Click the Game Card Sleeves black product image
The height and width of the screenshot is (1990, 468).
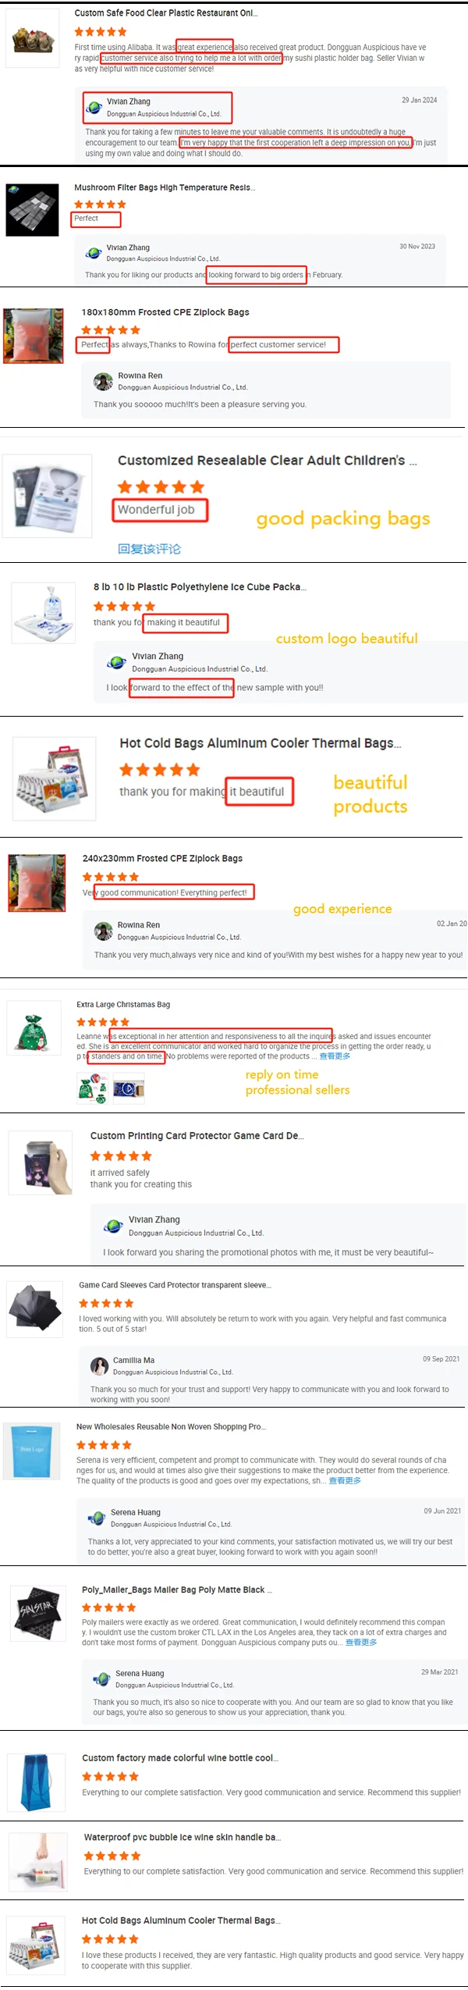(35, 1309)
